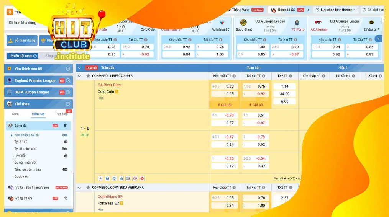Screen dimensions: 389x217
Task: Click Elfsborg IF team logo in carousel
Action: tap(371, 23)
